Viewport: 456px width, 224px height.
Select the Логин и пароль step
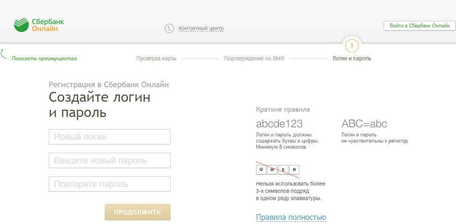[352, 59]
